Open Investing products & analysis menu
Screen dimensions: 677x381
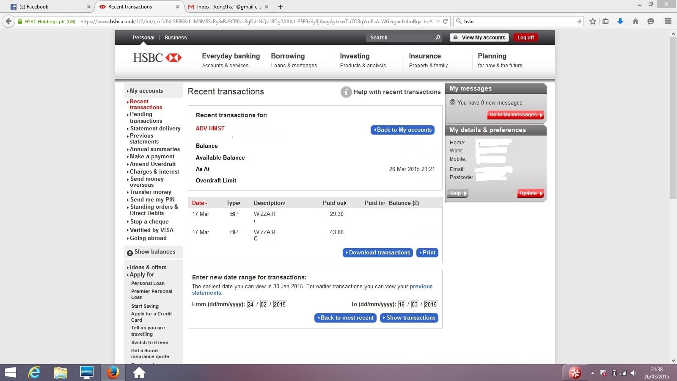363,61
